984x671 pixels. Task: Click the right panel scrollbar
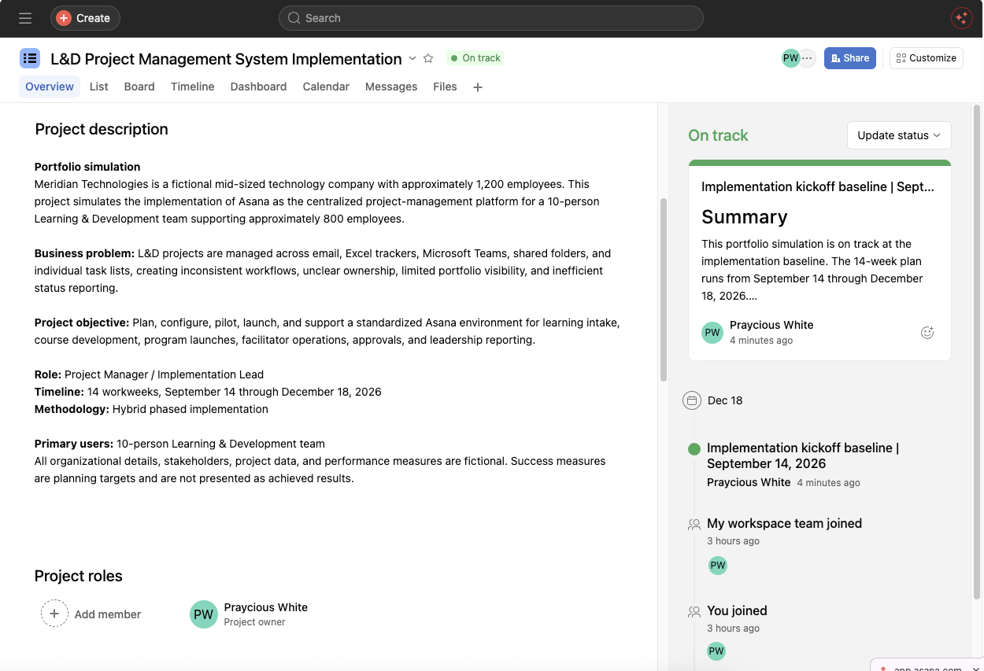tap(977, 352)
